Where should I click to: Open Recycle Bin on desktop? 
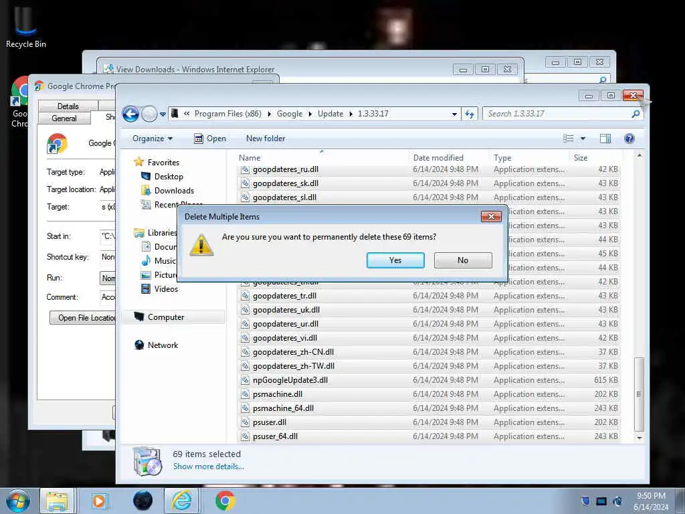pyautogui.click(x=25, y=27)
